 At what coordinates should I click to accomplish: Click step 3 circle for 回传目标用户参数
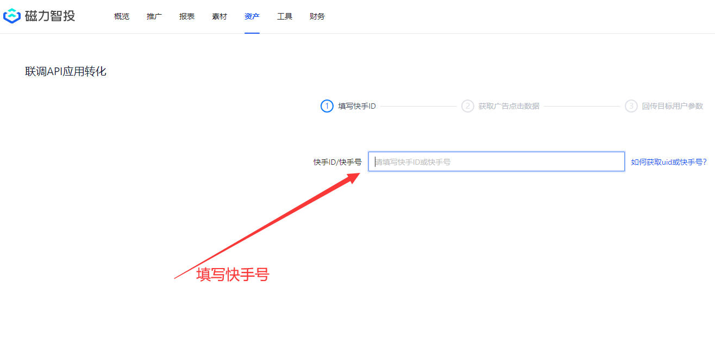point(631,106)
